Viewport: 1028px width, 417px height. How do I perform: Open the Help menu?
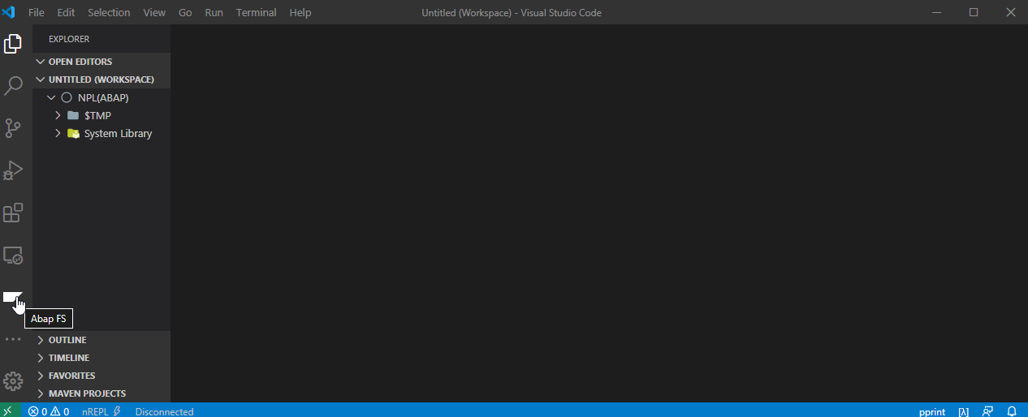point(300,12)
